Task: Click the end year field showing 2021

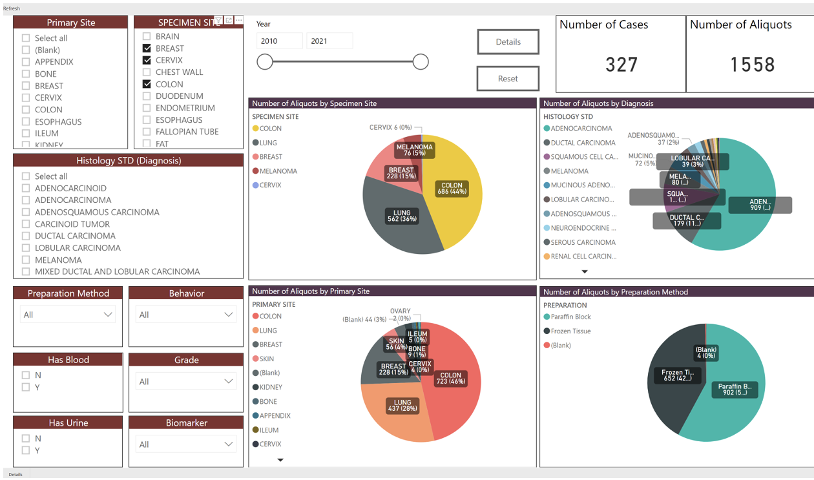Action: click(329, 41)
